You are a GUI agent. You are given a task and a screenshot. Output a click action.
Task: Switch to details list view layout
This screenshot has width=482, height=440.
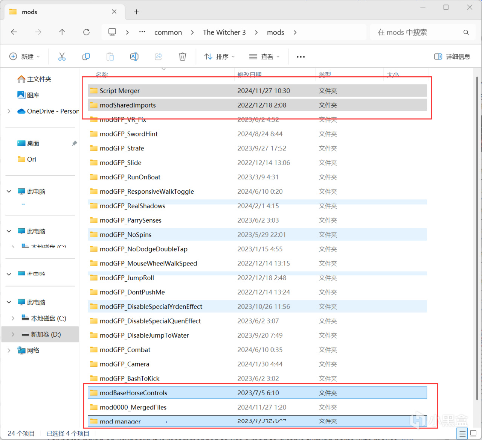(462, 434)
